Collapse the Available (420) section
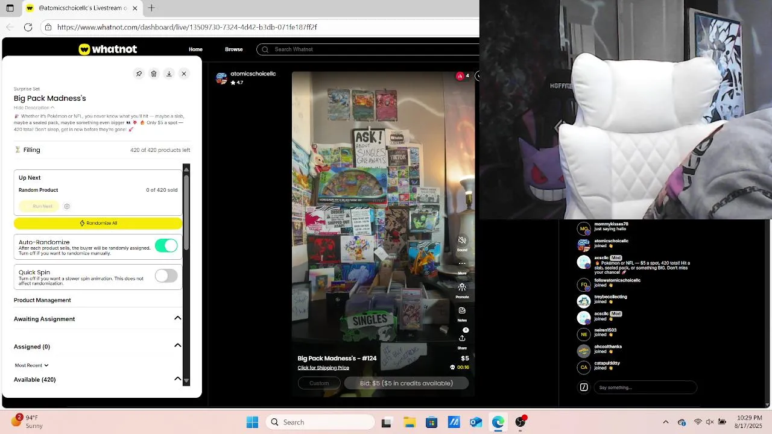Screen dimensions: 772x434 pos(178,379)
